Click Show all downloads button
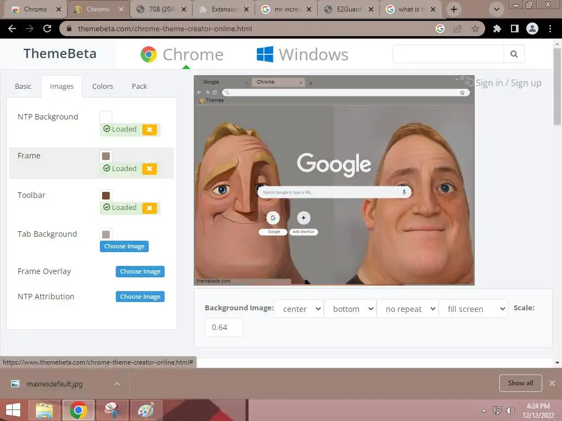 pyautogui.click(x=520, y=383)
